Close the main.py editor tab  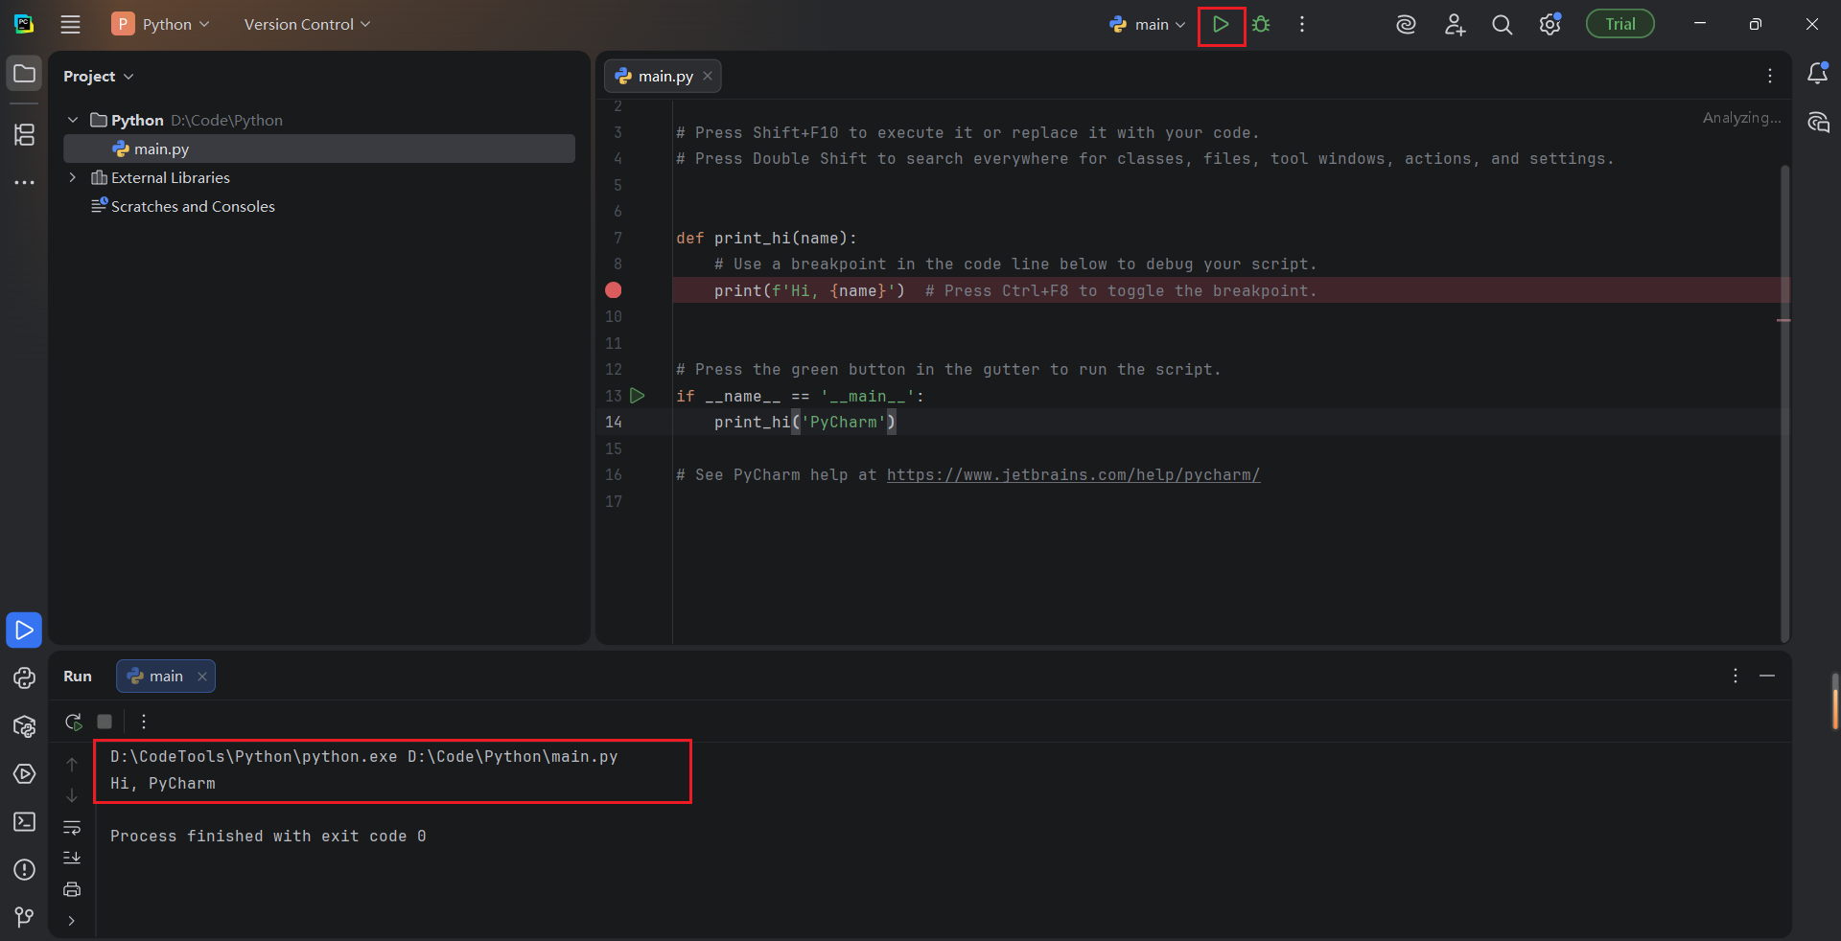[708, 76]
